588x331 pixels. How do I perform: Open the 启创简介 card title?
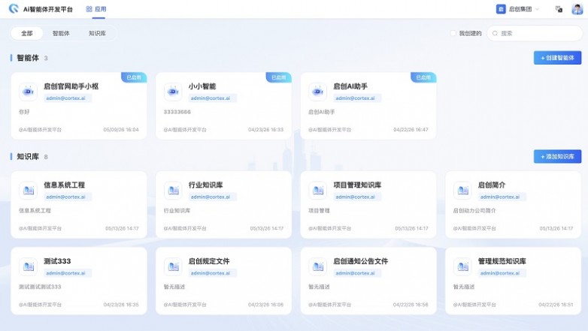point(492,185)
